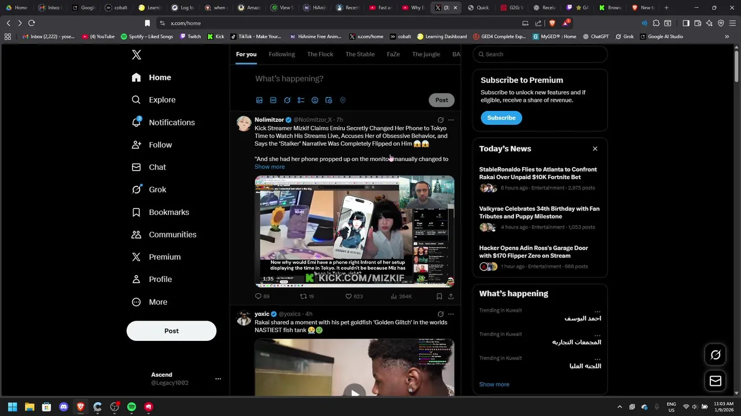Screen dimensions: 741x416
Task: Add a poll in composer
Action: click(301, 100)
